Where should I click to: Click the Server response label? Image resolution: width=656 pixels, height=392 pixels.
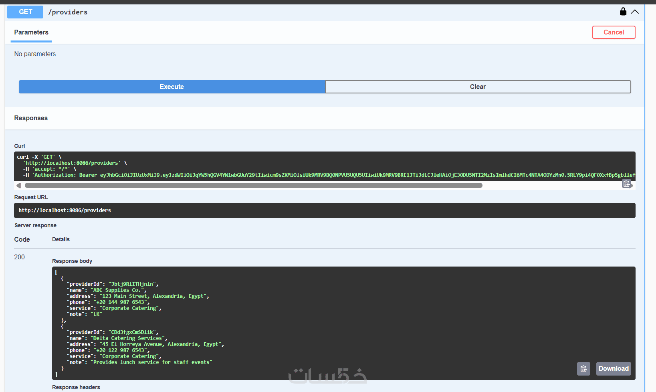[36, 225]
